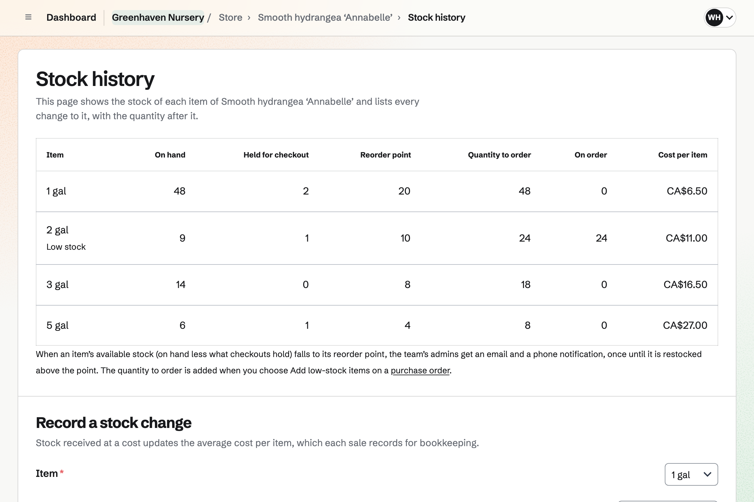Screen dimensions: 754x502
Task: Follow the purchase order link
Action: tap(420, 371)
